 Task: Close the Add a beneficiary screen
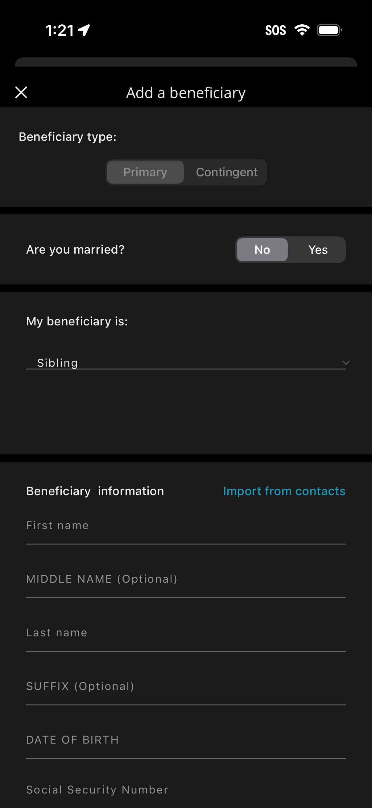pyautogui.click(x=21, y=92)
